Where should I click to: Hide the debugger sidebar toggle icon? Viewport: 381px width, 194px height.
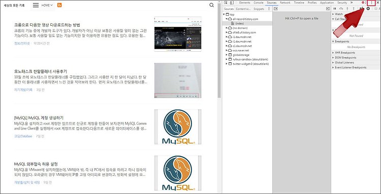click(328, 9)
